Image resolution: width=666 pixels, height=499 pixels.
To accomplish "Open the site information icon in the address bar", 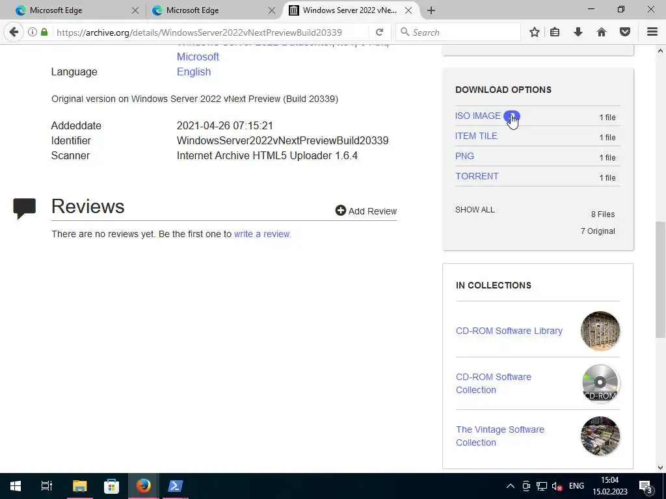I will coord(33,32).
